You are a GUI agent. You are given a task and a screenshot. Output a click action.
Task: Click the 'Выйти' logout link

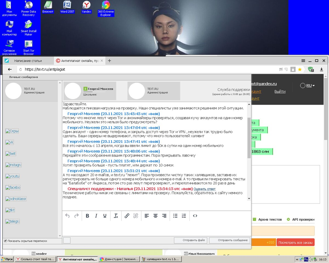click(280, 92)
